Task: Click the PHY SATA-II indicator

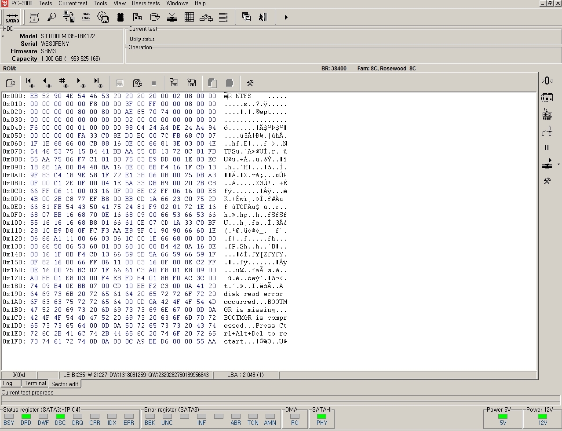Action: click(322, 416)
